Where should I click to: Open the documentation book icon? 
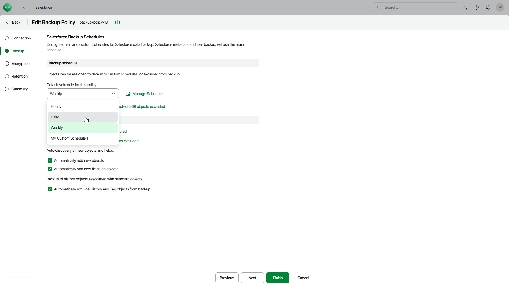117,22
